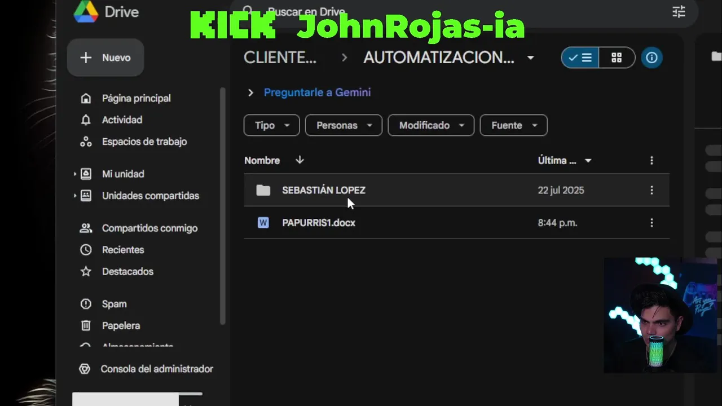Viewport: 722px width, 406px height.
Task: Click folder icon of SEBASTIÁN LOPEZ
Action: point(263,190)
